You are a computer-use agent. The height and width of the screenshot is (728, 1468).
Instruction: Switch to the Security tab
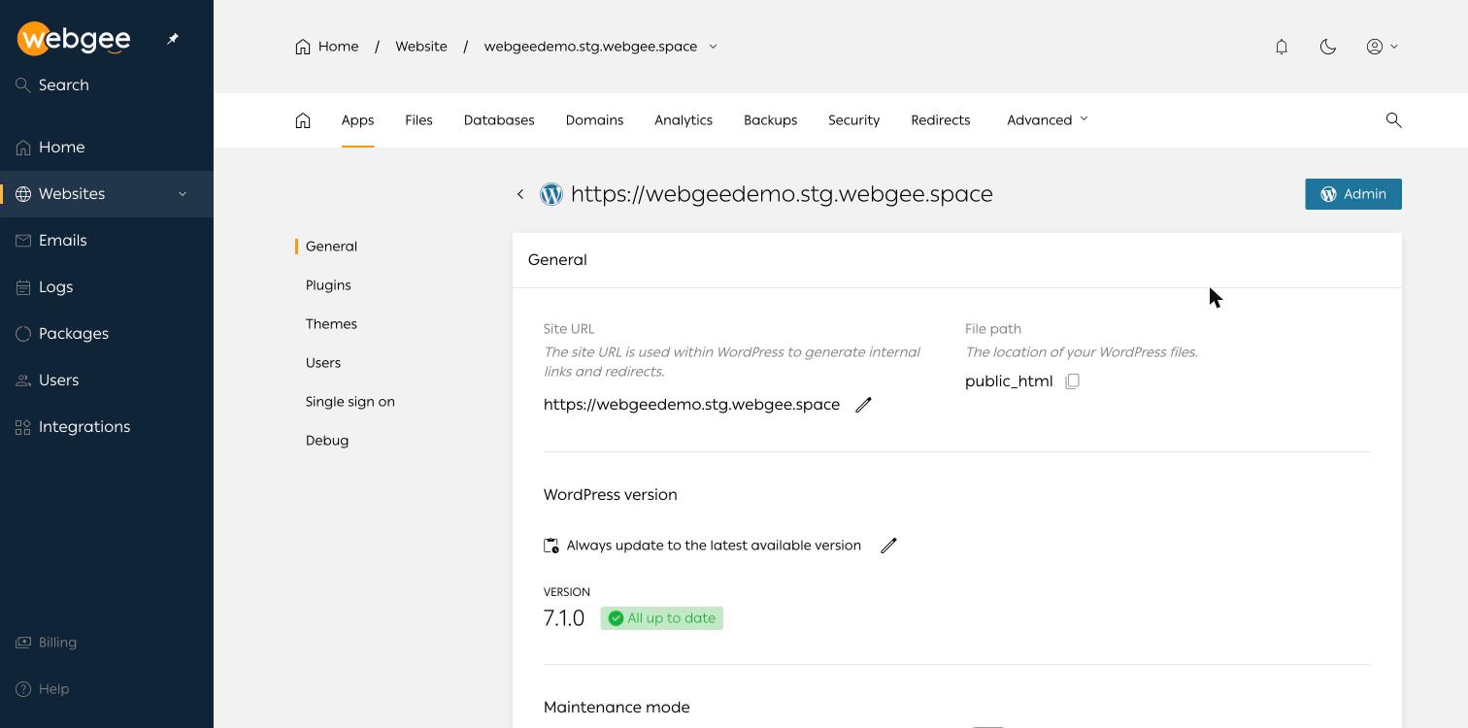854,120
